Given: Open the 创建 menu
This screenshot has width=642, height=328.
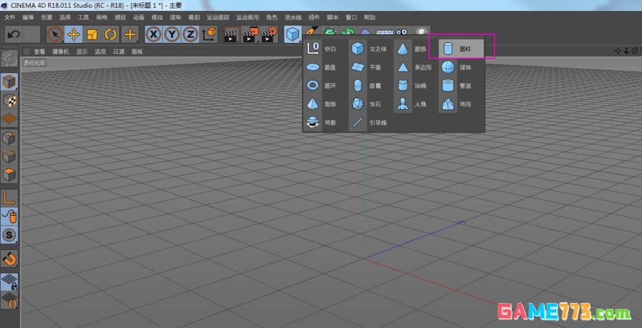Looking at the screenshot, I should click(x=47, y=17).
